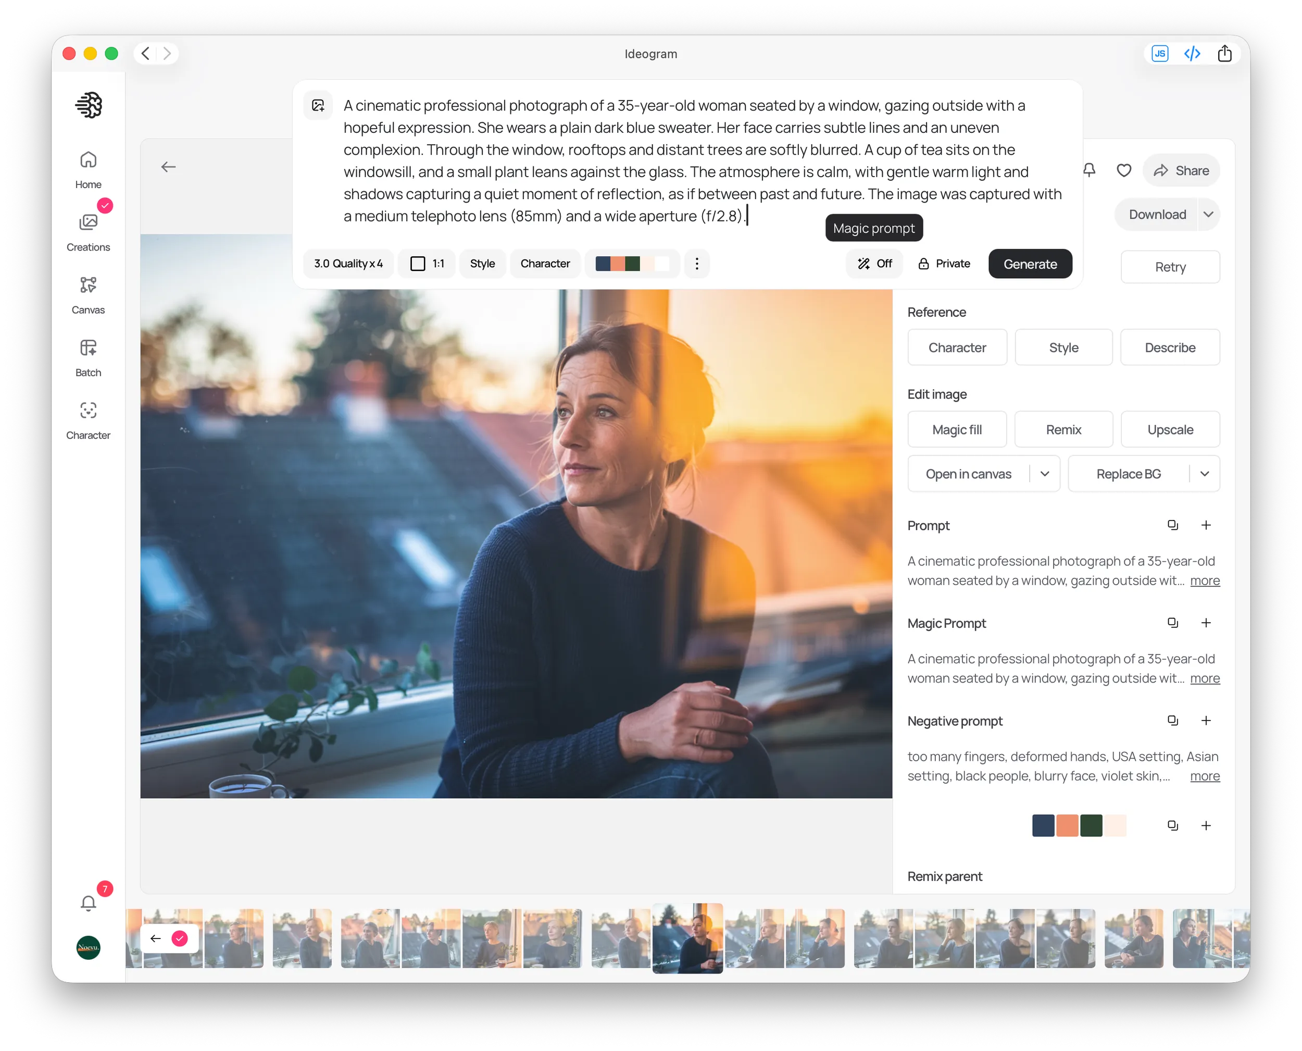Like the image with the heart icon
Image resolution: width=1302 pixels, height=1051 pixels.
coord(1123,170)
